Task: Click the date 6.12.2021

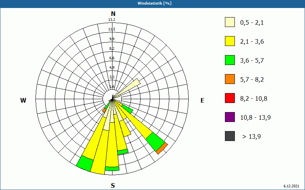Action: coord(291,186)
